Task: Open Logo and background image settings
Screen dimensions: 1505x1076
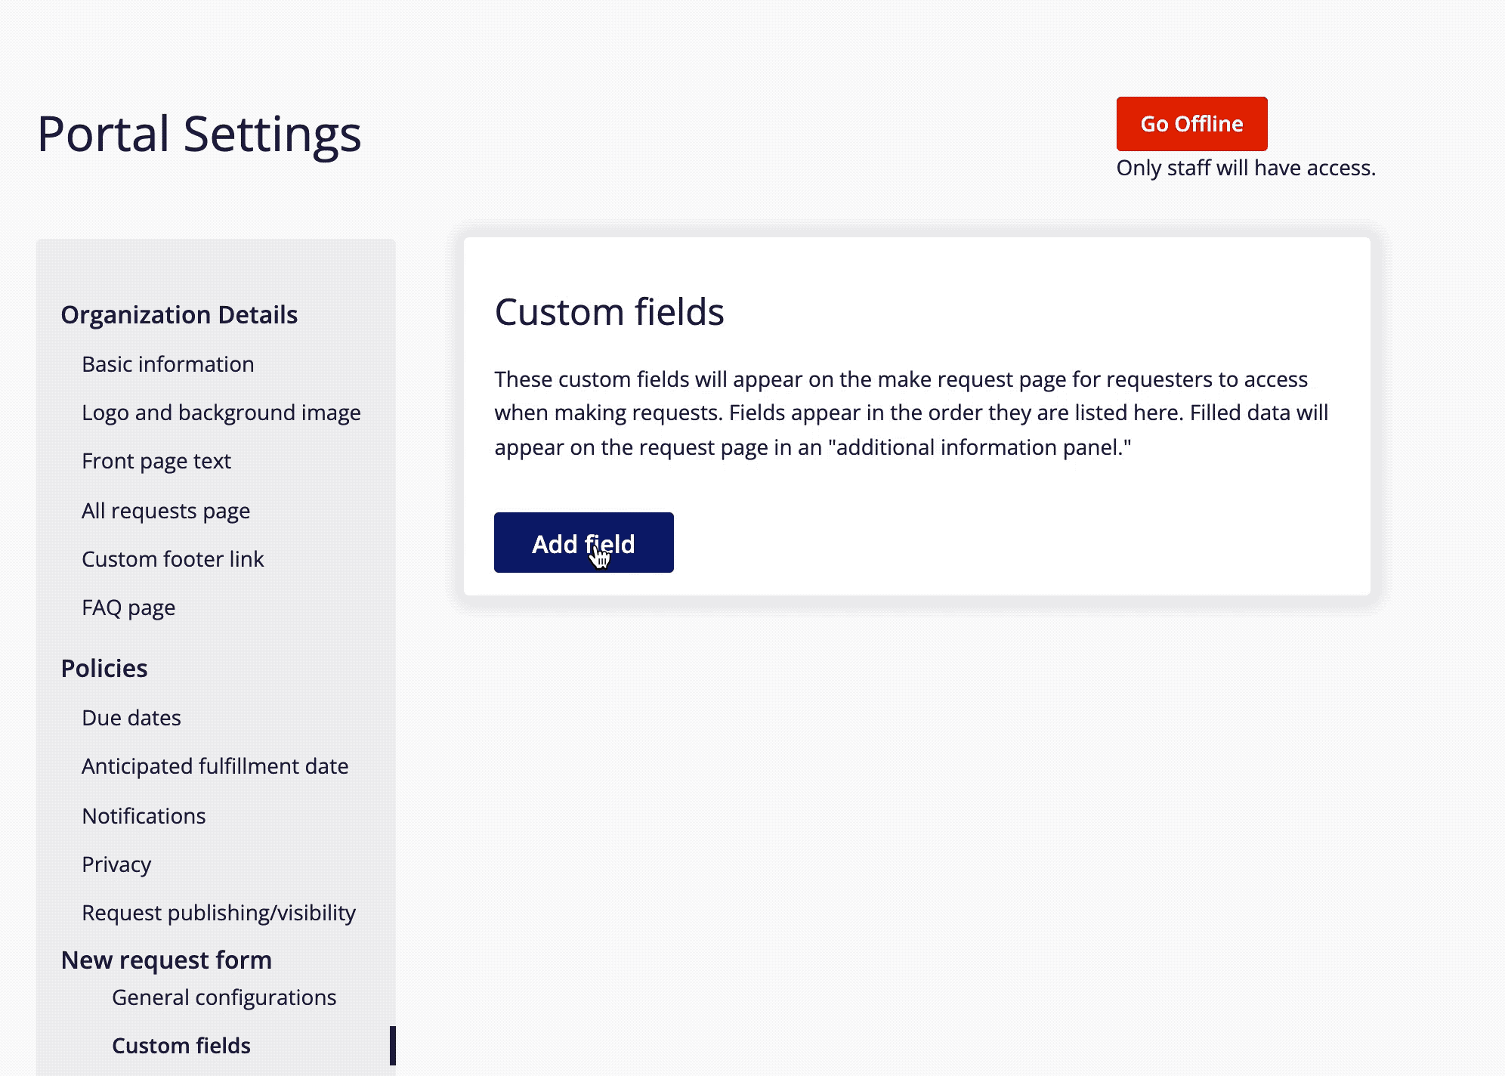Action: pyautogui.click(x=221, y=413)
